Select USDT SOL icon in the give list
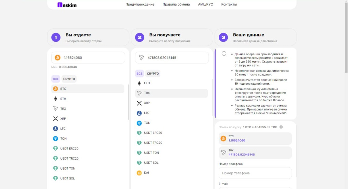Viewport: 348px width, 189px height. 55,178
